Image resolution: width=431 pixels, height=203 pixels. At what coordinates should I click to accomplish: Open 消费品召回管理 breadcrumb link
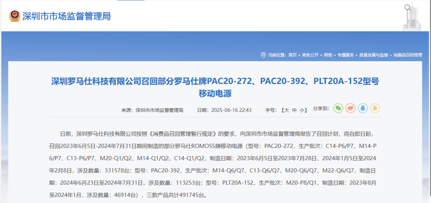407,55
